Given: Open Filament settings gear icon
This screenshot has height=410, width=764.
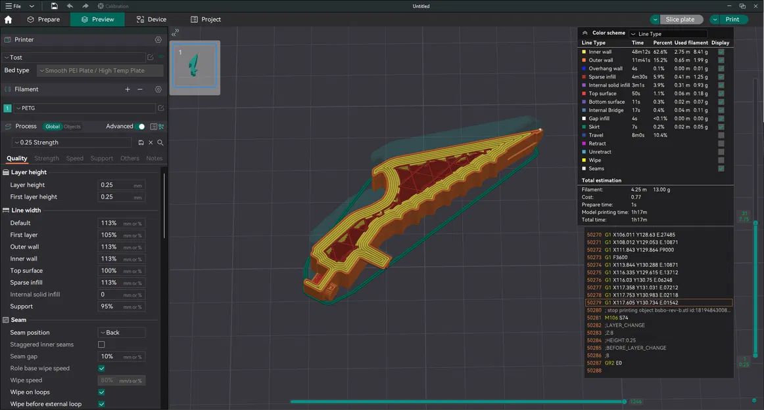Looking at the screenshot, I should pyautogui.click(x=158, y=89).
